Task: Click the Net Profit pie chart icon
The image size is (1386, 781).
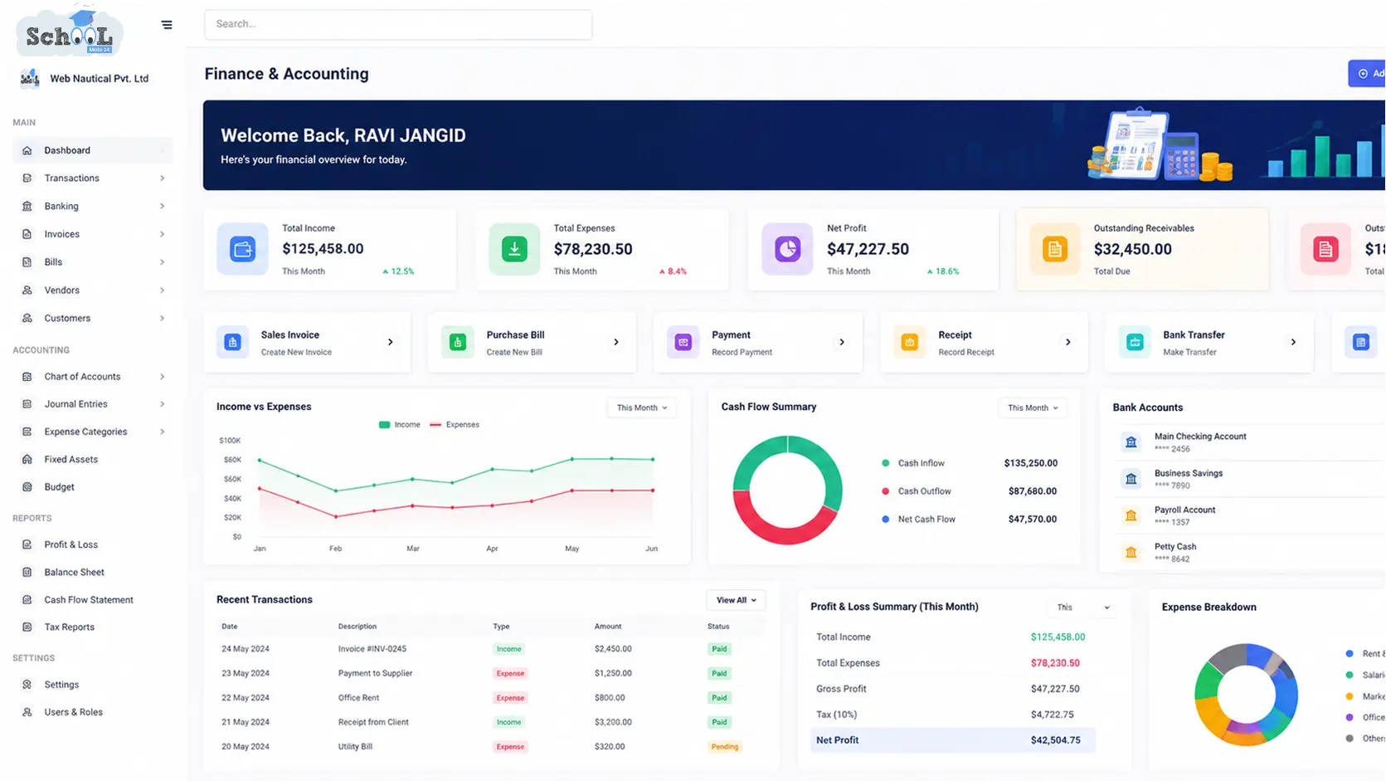Action: click(x=787, y=249)
